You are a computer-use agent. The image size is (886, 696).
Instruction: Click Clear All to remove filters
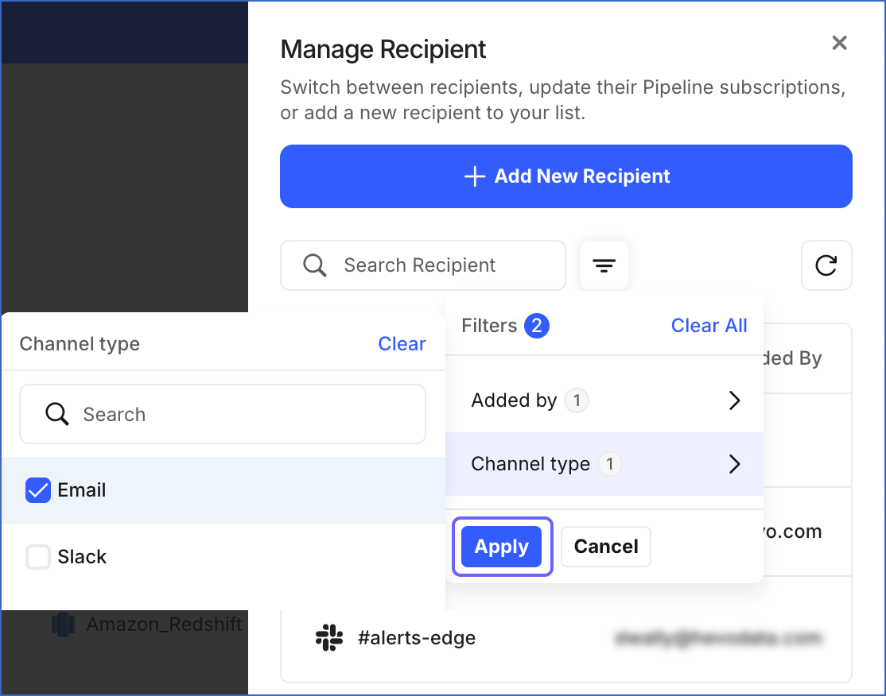click(x=709, y=325)
